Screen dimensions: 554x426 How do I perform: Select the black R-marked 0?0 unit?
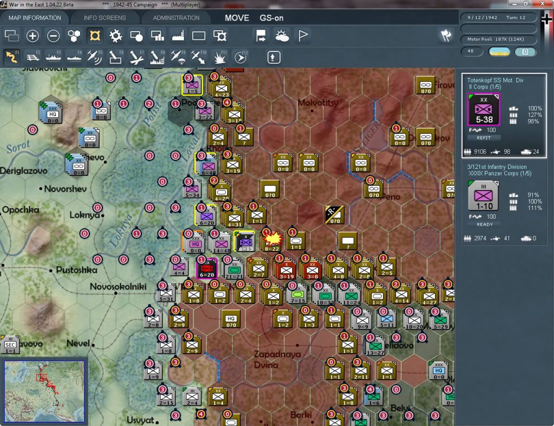click(334, 214)
